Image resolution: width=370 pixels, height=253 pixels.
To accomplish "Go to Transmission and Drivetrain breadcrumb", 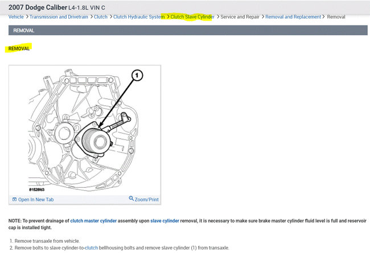I will pyautogui.click(x=59, y=17).
